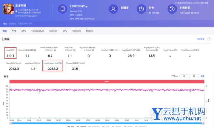Click the 备注 remark line under header

pos(18,23)
